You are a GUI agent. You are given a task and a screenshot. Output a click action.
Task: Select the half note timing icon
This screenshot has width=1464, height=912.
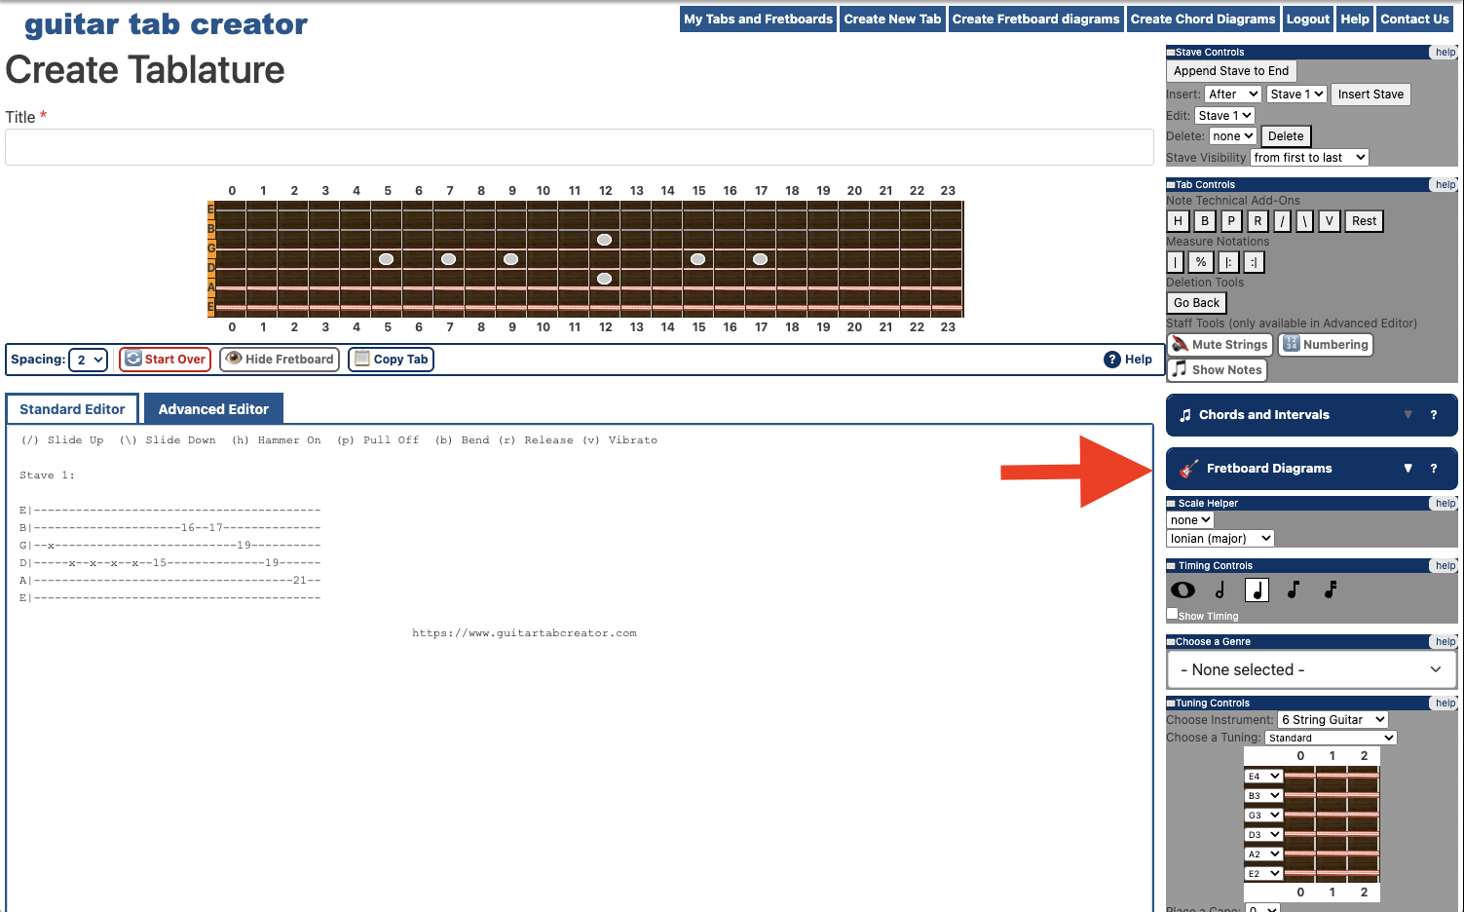point(1220,590)
